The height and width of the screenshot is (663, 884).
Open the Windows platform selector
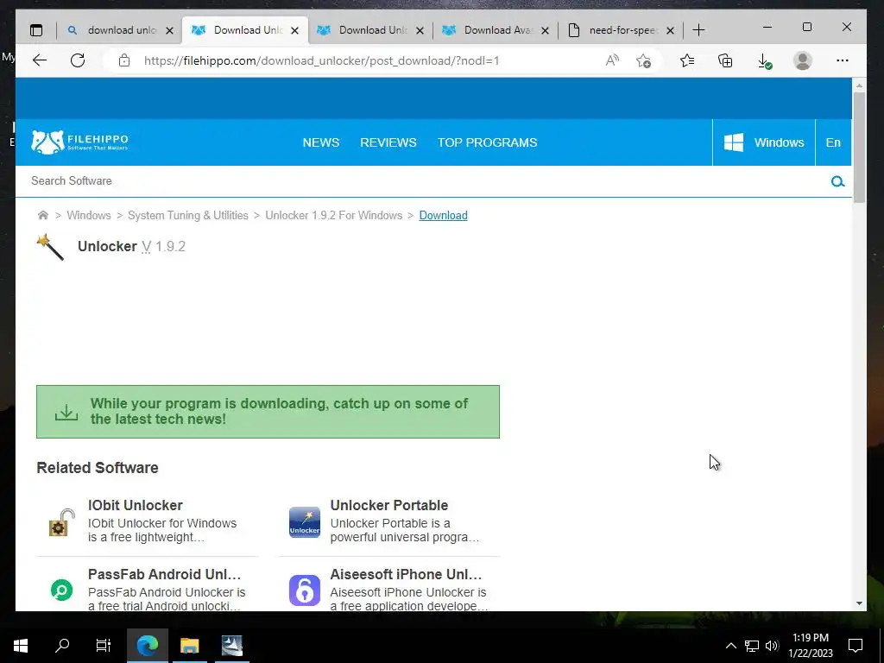tap(764, 142)
